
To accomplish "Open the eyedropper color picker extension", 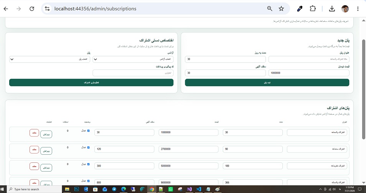I will click(x=300, y=9).
